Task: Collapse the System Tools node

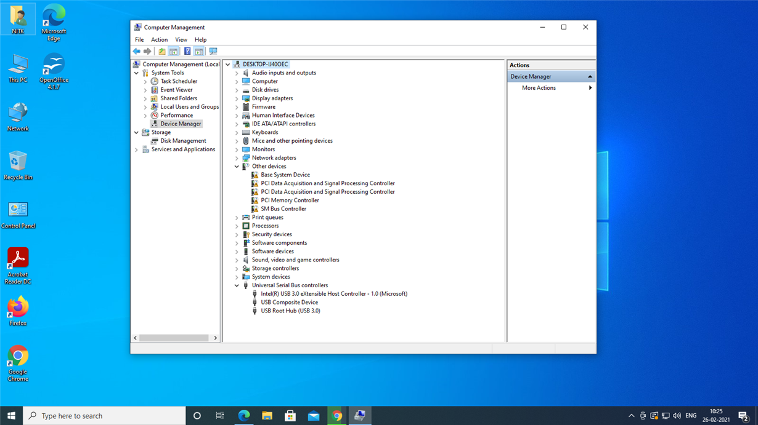Action: click(x=136, y=73)
